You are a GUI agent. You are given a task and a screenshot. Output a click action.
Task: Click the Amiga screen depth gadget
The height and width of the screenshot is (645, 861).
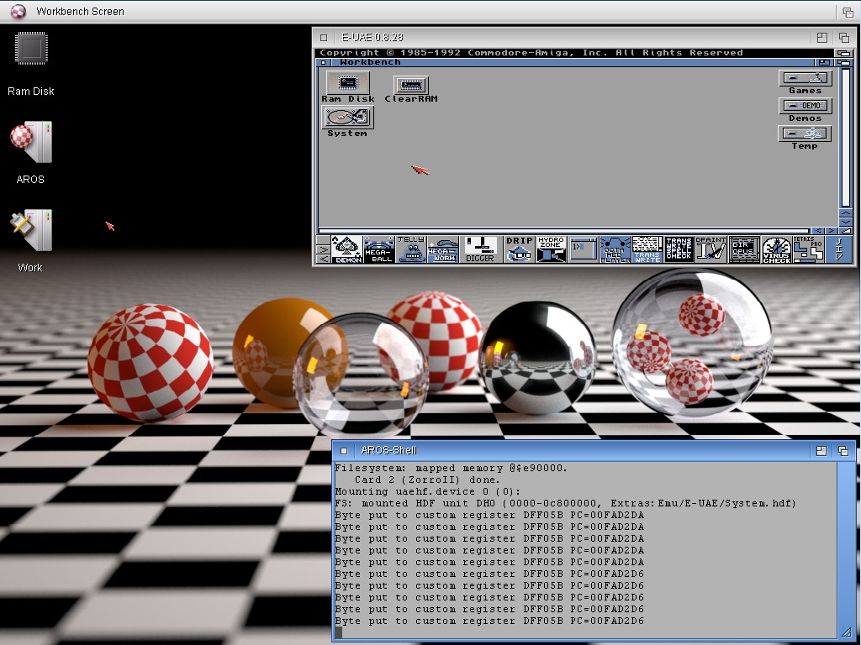tap(843, 53)
